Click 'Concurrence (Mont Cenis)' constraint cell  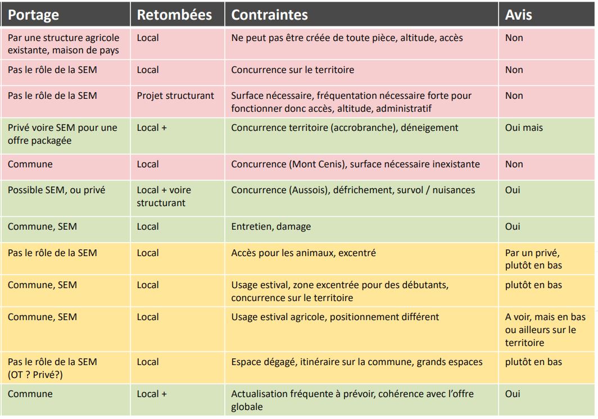[361, 167]
